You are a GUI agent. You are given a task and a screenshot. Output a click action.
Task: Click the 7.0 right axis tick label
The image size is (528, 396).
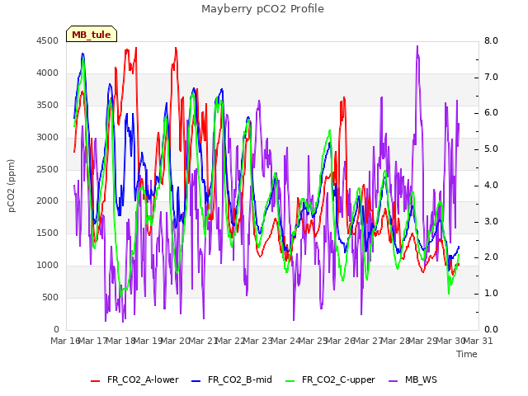[x=491, y=77]
